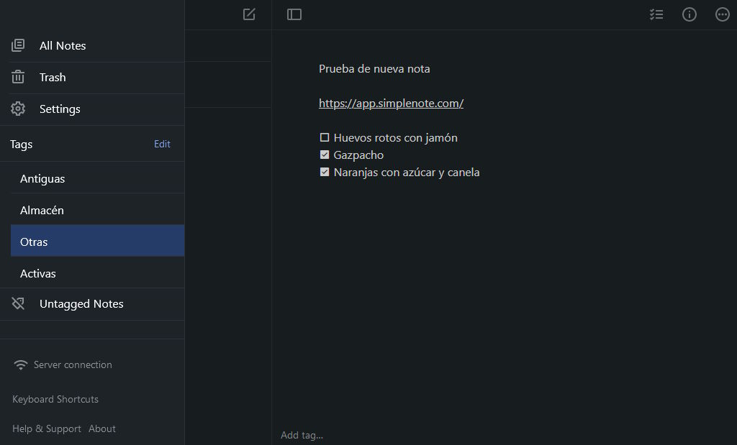The height and width of the screenshot is (445, 737).
Task: Open Help & Support
Action: (x=47, y=429)
